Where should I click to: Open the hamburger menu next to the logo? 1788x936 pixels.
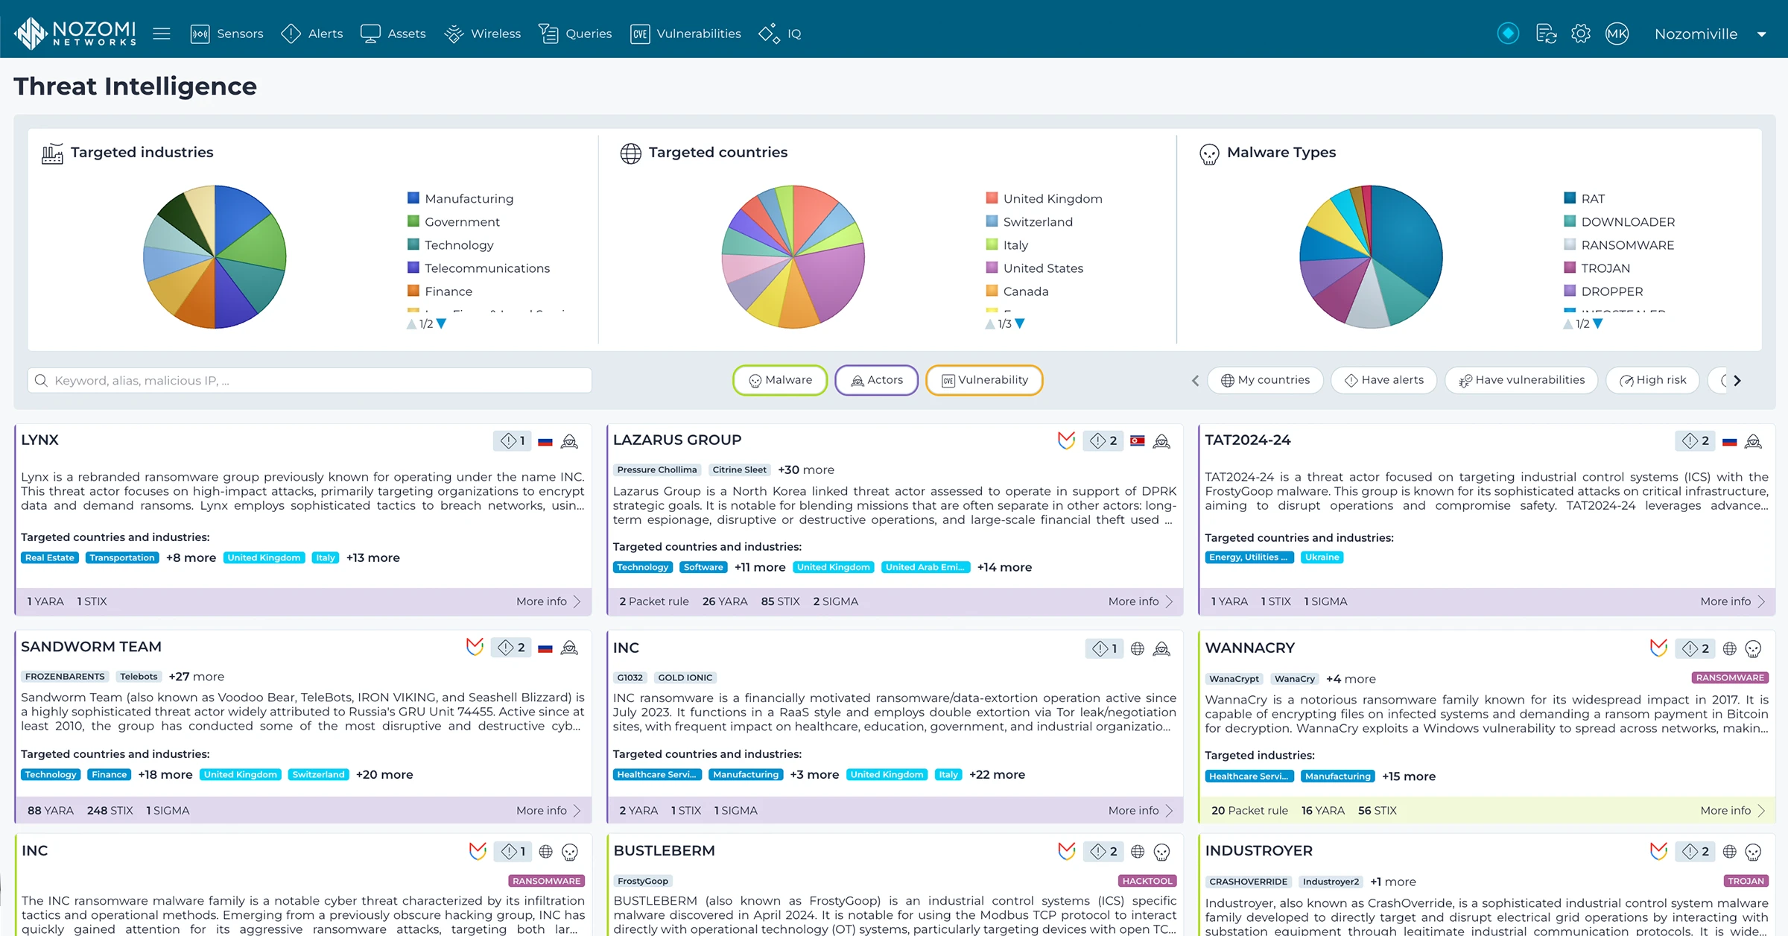tap(162, 34)
